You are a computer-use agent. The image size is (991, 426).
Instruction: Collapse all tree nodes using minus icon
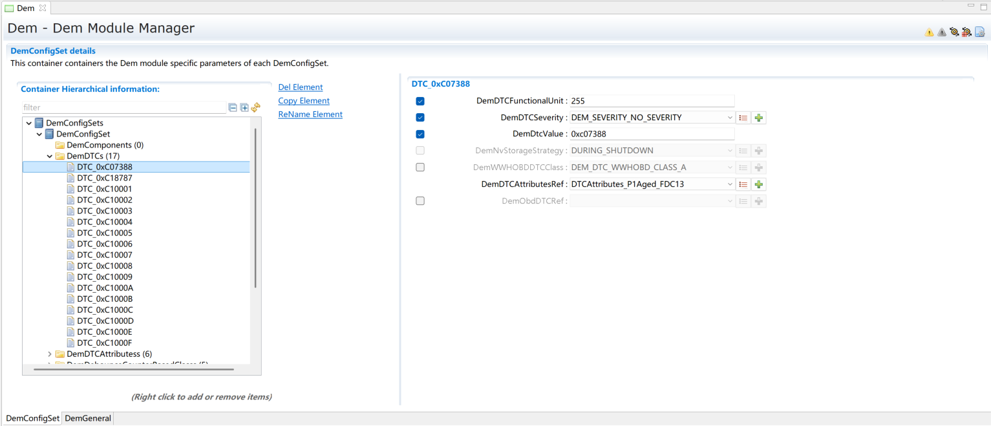pyautogui.click(x=233, y=107)
